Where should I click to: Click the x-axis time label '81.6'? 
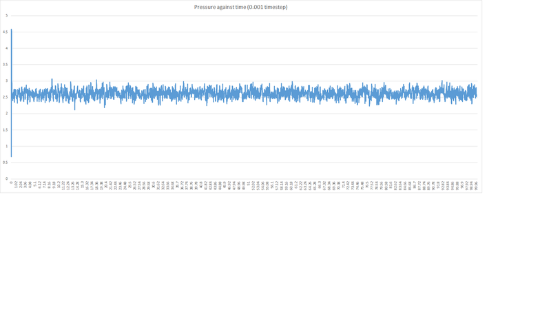point(391,185)
